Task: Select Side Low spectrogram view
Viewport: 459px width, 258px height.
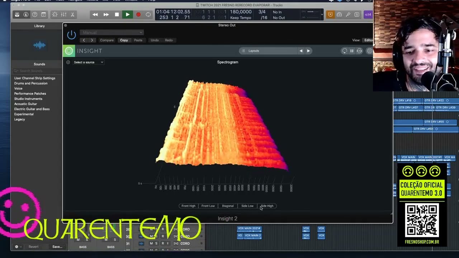Action: tap(247, 206)
